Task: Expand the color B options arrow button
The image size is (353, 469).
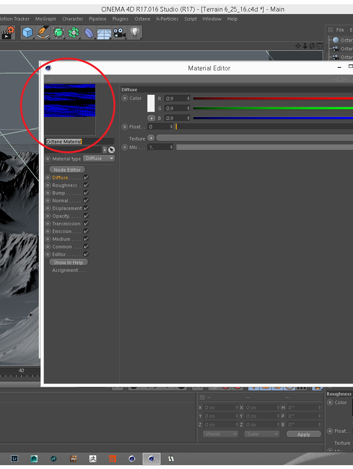Action: [x=151, y=118]
